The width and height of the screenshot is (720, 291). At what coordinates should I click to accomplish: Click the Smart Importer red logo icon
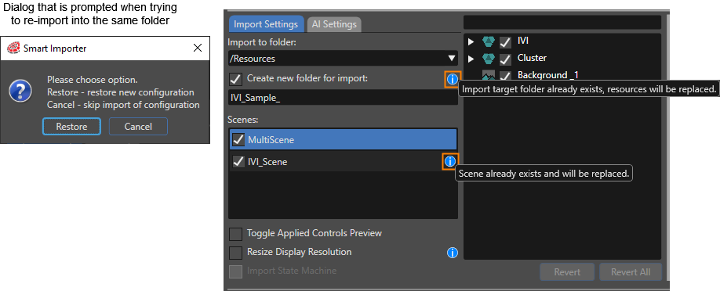(15, 48)
